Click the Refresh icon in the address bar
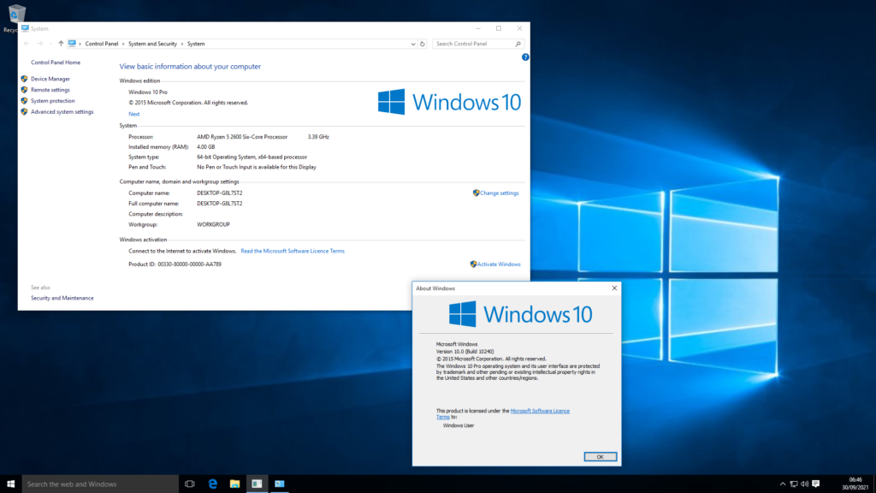 [424, 43]
